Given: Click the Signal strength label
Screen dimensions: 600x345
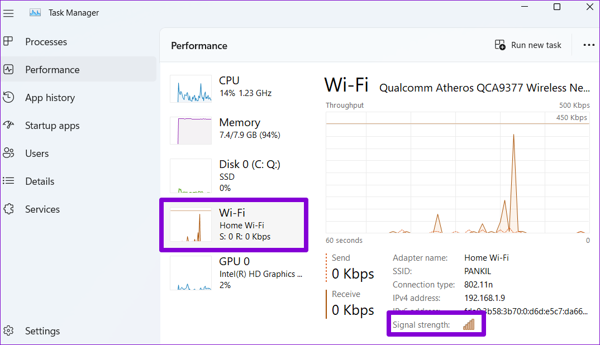Looking at the screenshot, I should click(x=421, y=325).
